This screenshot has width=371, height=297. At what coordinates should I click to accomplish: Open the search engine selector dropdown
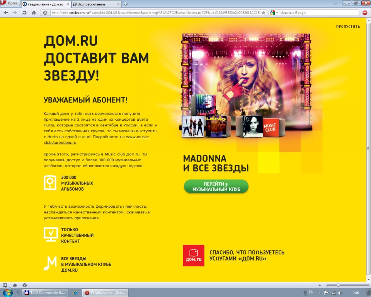click(x=274, y=13)
